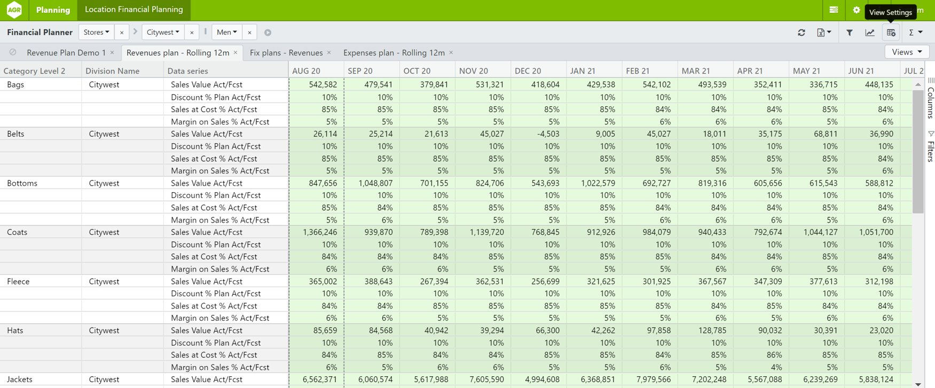Open the Men filter dropdown
935x388 pixels.
click(x=227, y=32)
